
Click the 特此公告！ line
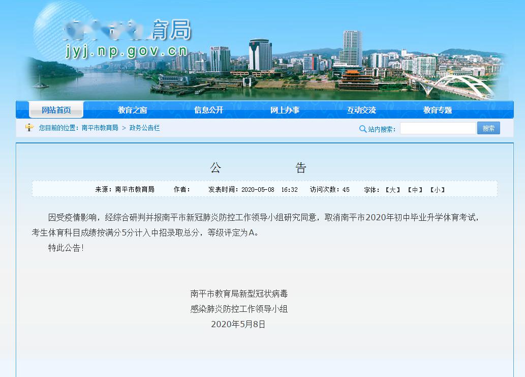tap(66, 248)
